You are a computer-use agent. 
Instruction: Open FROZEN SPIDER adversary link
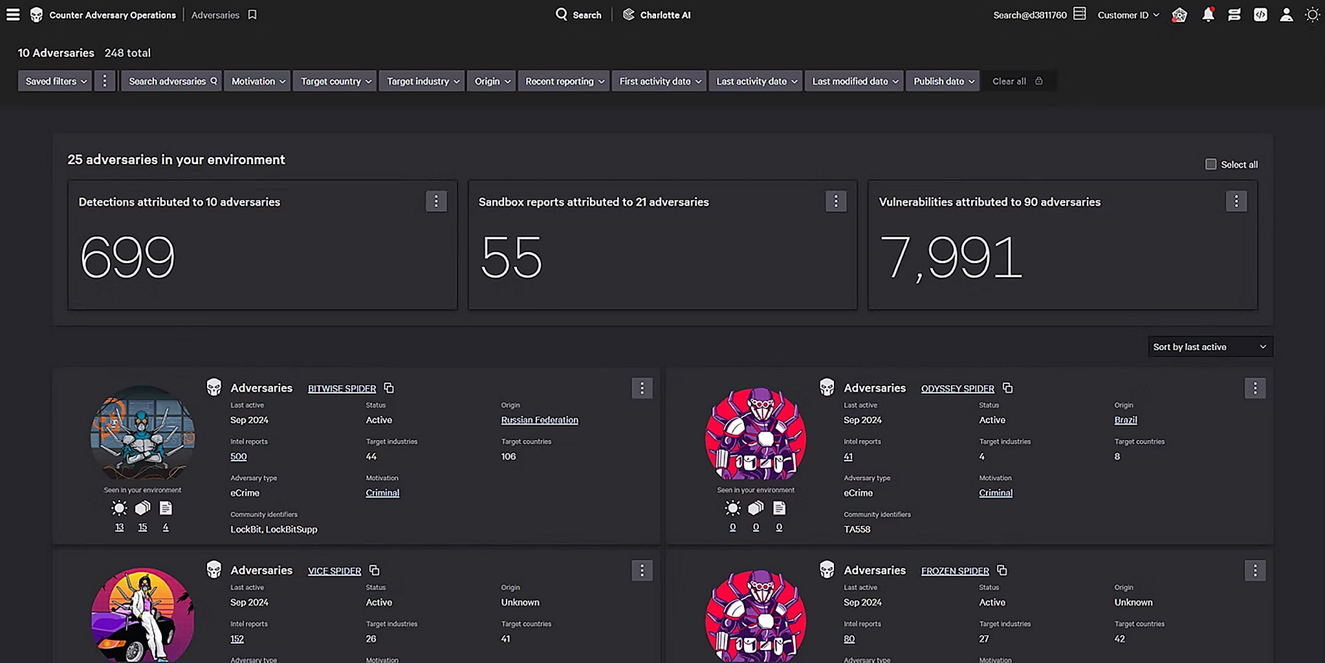(x=955, y=571)
